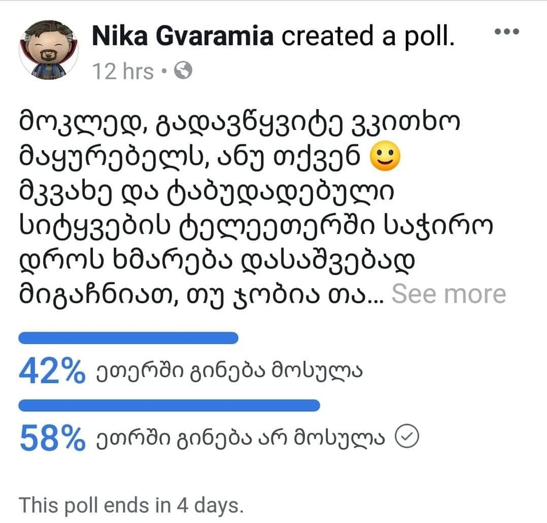Click the 42% result progress bar
The width and height of the screenshot is (547, 523).
(128, 338)
